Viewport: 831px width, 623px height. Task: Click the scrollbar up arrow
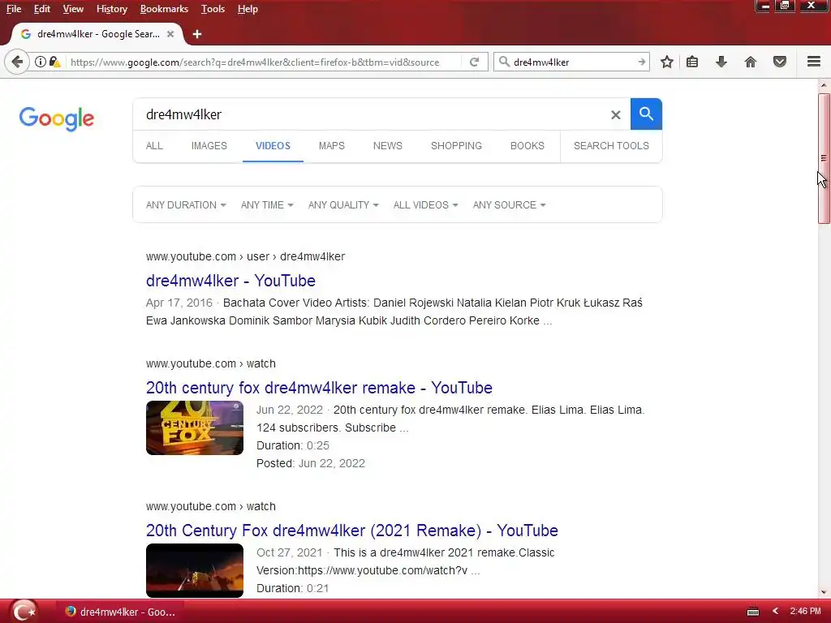pos(824,84)
